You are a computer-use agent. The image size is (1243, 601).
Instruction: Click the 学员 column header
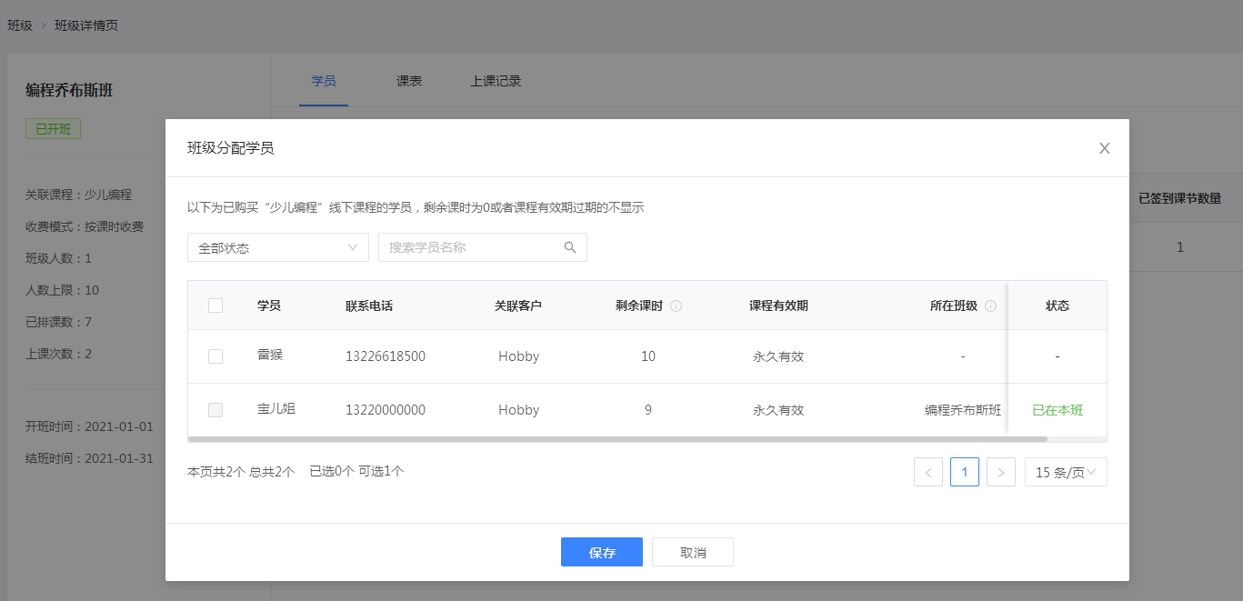tap(269, 306)
